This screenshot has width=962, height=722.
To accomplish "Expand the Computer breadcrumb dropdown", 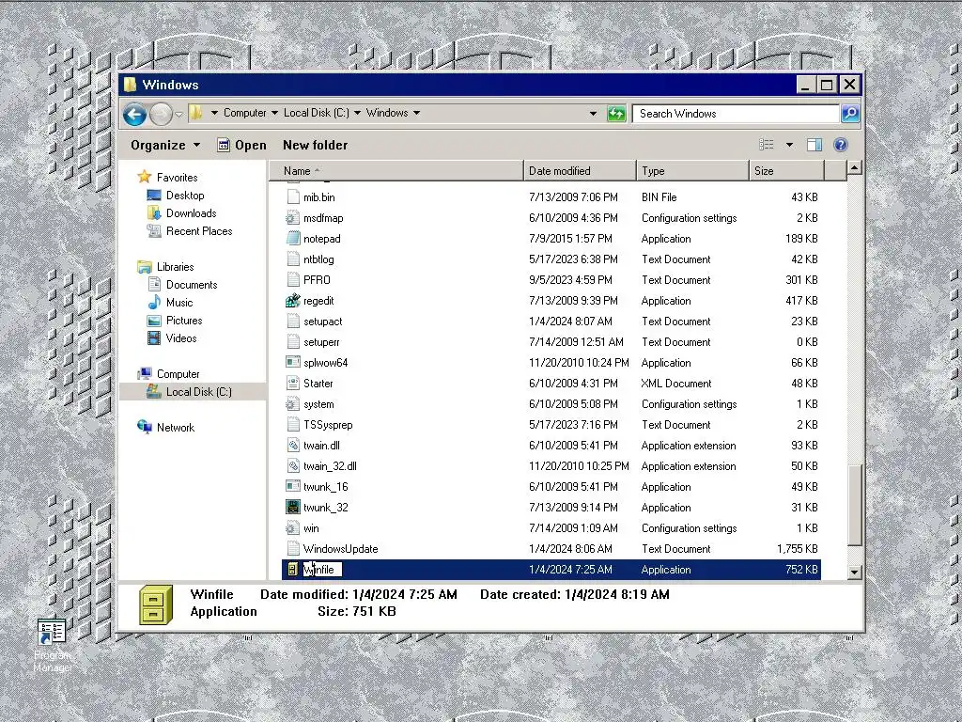I will pos(274,113).
